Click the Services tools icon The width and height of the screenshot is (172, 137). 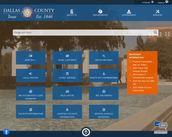[x=158, y=11]
